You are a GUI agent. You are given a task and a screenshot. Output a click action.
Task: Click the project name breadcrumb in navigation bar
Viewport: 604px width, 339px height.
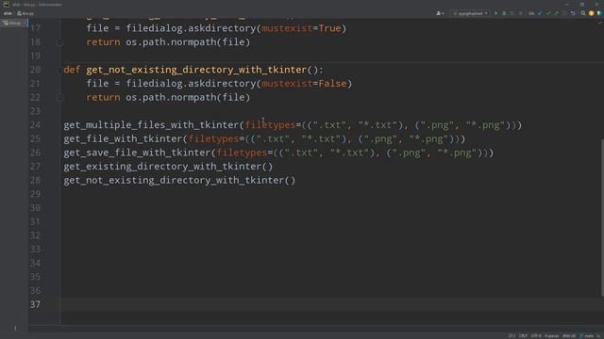click(x=8, y=13)
